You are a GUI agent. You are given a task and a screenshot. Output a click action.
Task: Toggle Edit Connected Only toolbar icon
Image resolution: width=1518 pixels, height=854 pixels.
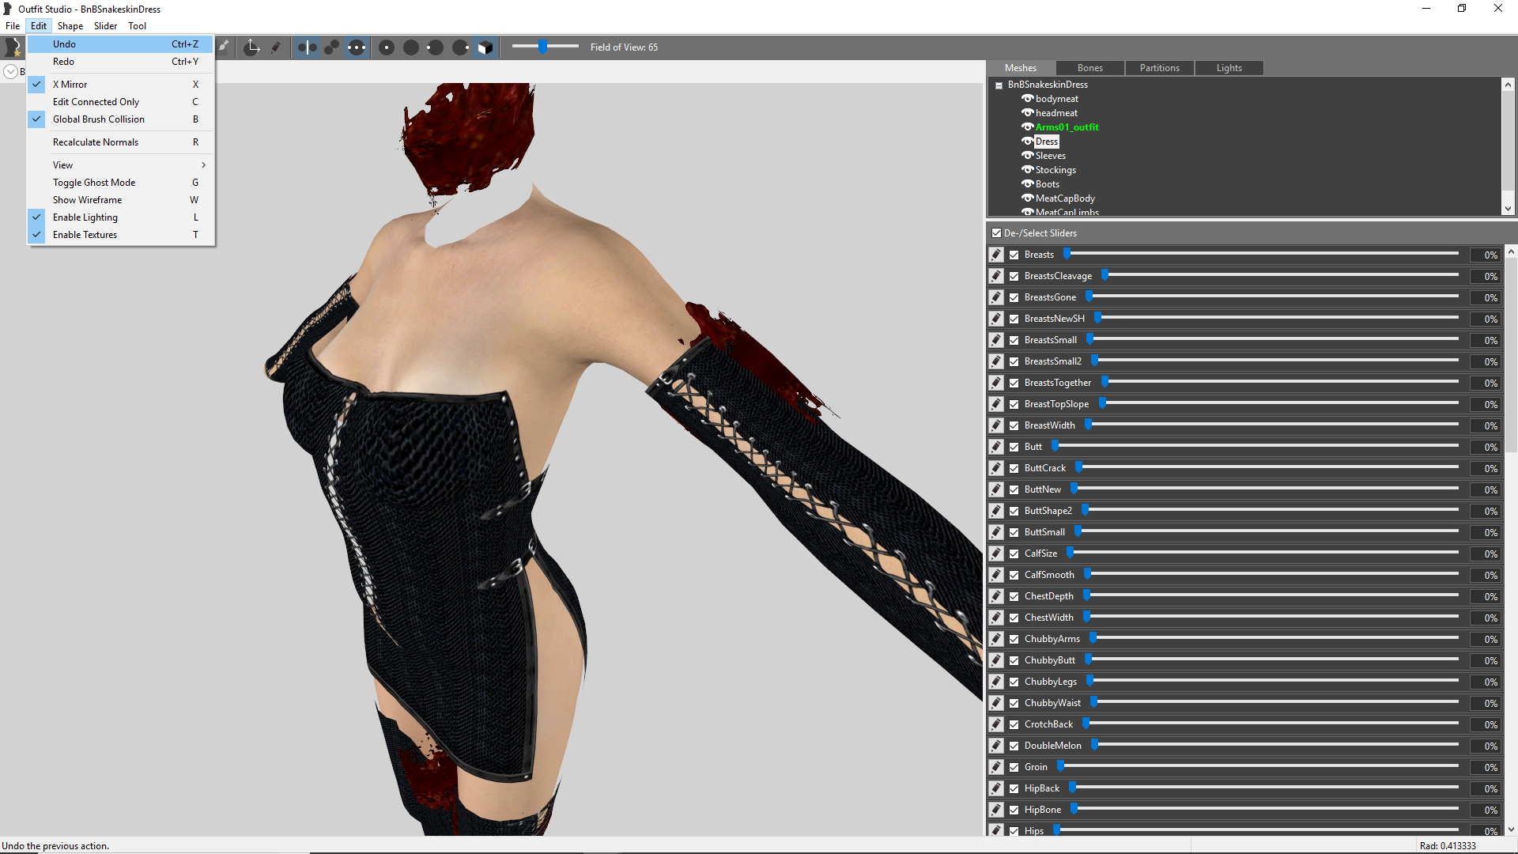click(332, 47)
